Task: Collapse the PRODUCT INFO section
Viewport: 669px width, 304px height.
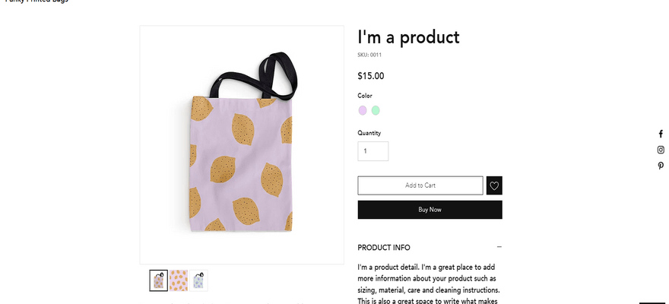Action: point(499,247)
